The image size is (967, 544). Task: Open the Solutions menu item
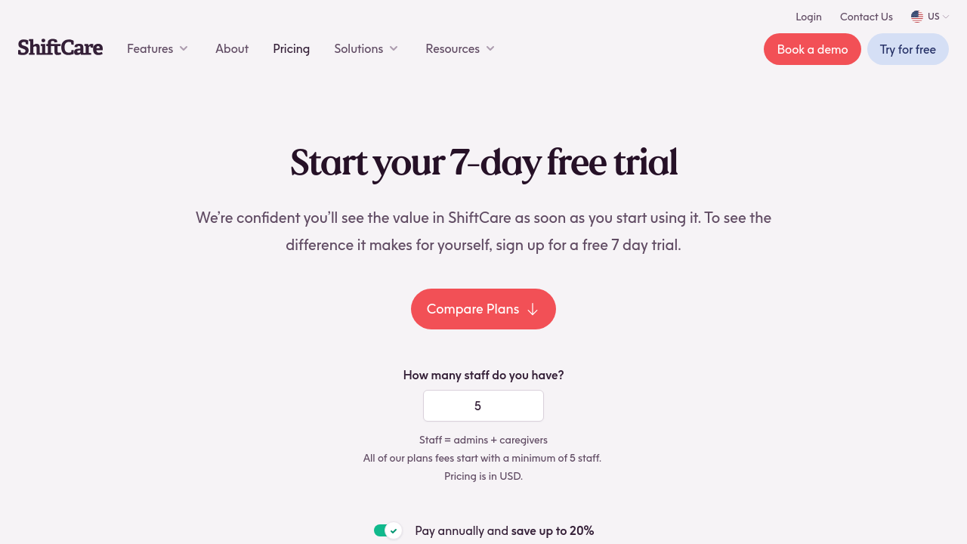click(358, 48)
